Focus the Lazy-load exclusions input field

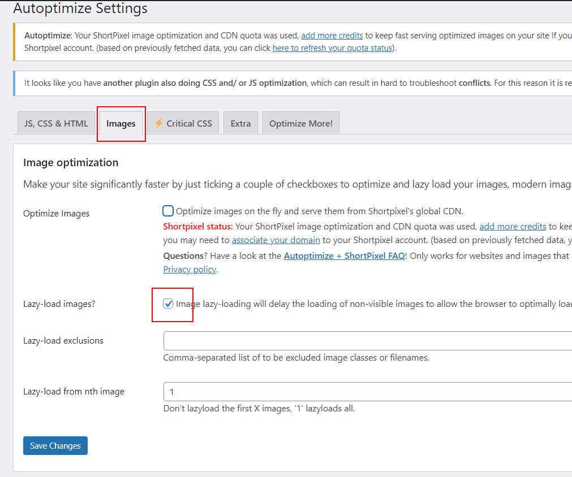(x=368, y=341)
